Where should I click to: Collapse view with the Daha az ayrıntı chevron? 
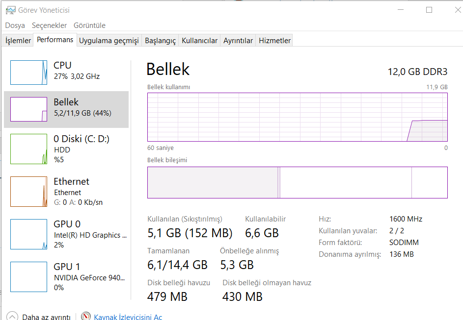(x=12, y=317)
